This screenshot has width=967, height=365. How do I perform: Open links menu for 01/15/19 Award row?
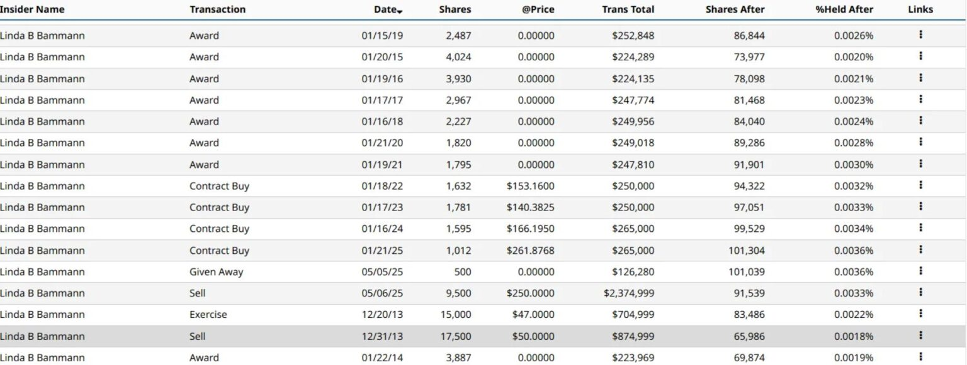coord(920,35)
